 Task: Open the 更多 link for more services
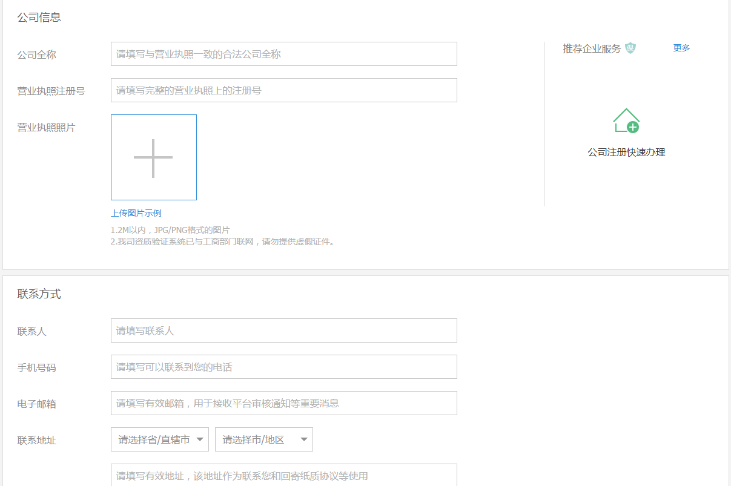point(681,48)
